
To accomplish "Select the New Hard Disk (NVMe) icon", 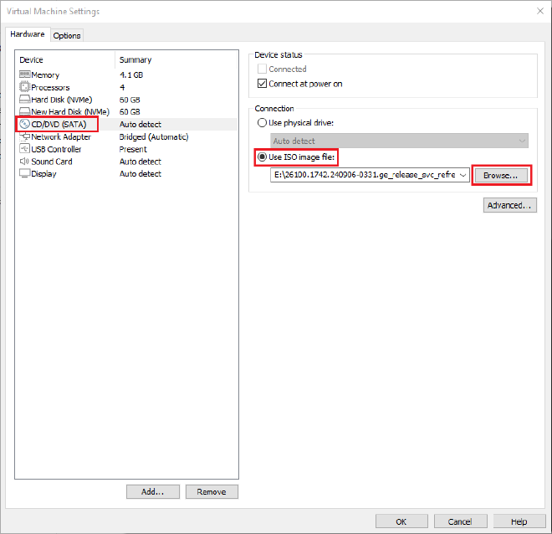I will pos(24,112).
